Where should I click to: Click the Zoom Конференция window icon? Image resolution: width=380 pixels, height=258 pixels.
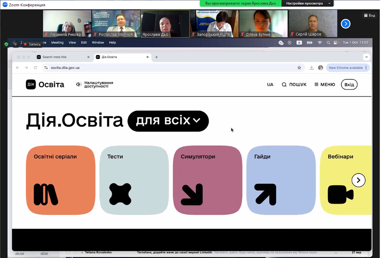(x=5, y=5)
